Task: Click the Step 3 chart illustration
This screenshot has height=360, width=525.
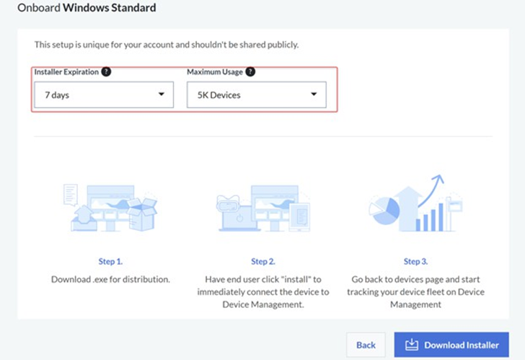Action: click(x=414, y=203)
